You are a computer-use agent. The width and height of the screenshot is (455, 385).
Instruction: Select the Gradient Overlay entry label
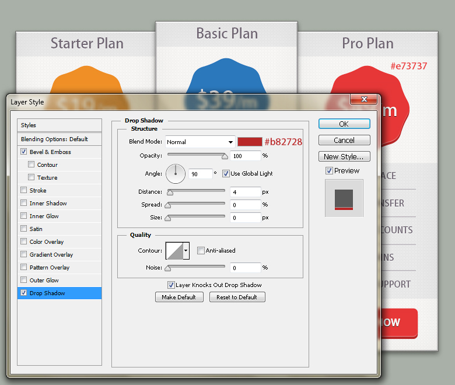click(51, 254)
